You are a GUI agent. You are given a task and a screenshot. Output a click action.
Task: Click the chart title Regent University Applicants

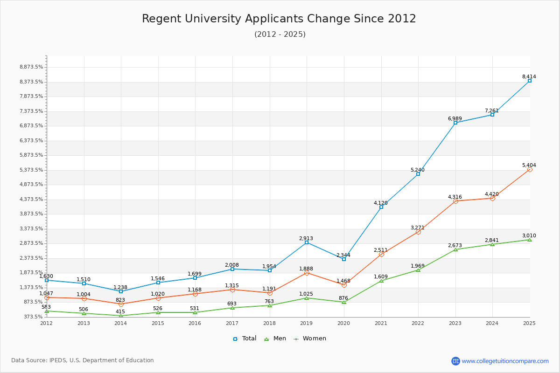279,19
